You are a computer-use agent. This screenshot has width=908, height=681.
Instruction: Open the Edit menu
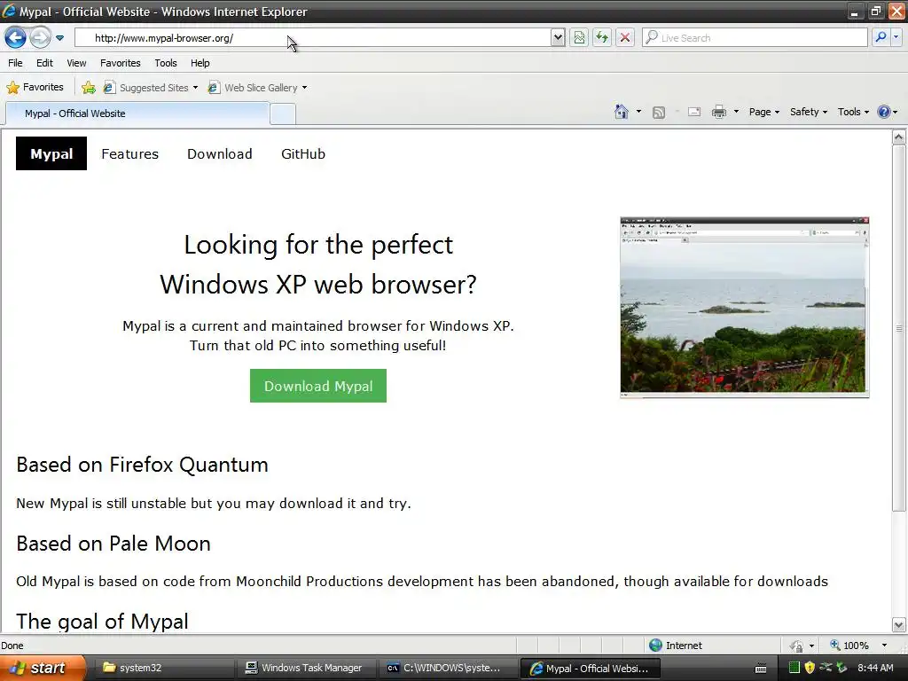point(44,63)
